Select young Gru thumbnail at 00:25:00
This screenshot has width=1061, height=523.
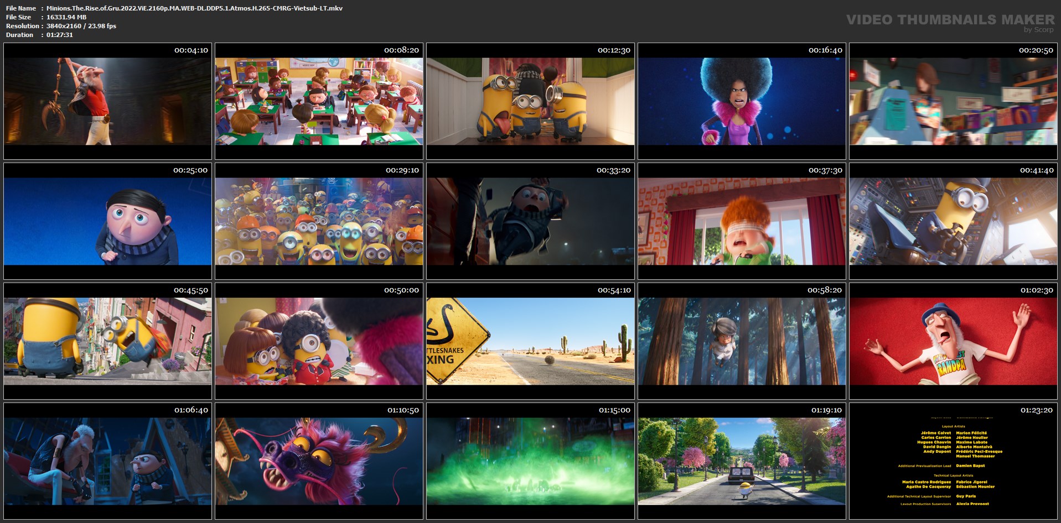(x=107, y=221)
